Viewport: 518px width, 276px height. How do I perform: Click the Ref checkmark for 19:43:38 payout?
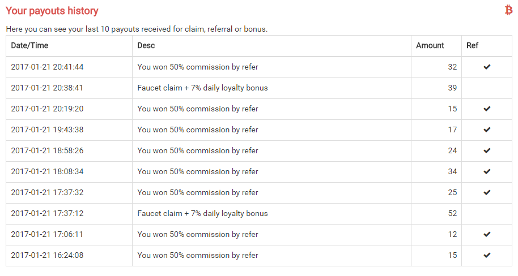point(487,130)
